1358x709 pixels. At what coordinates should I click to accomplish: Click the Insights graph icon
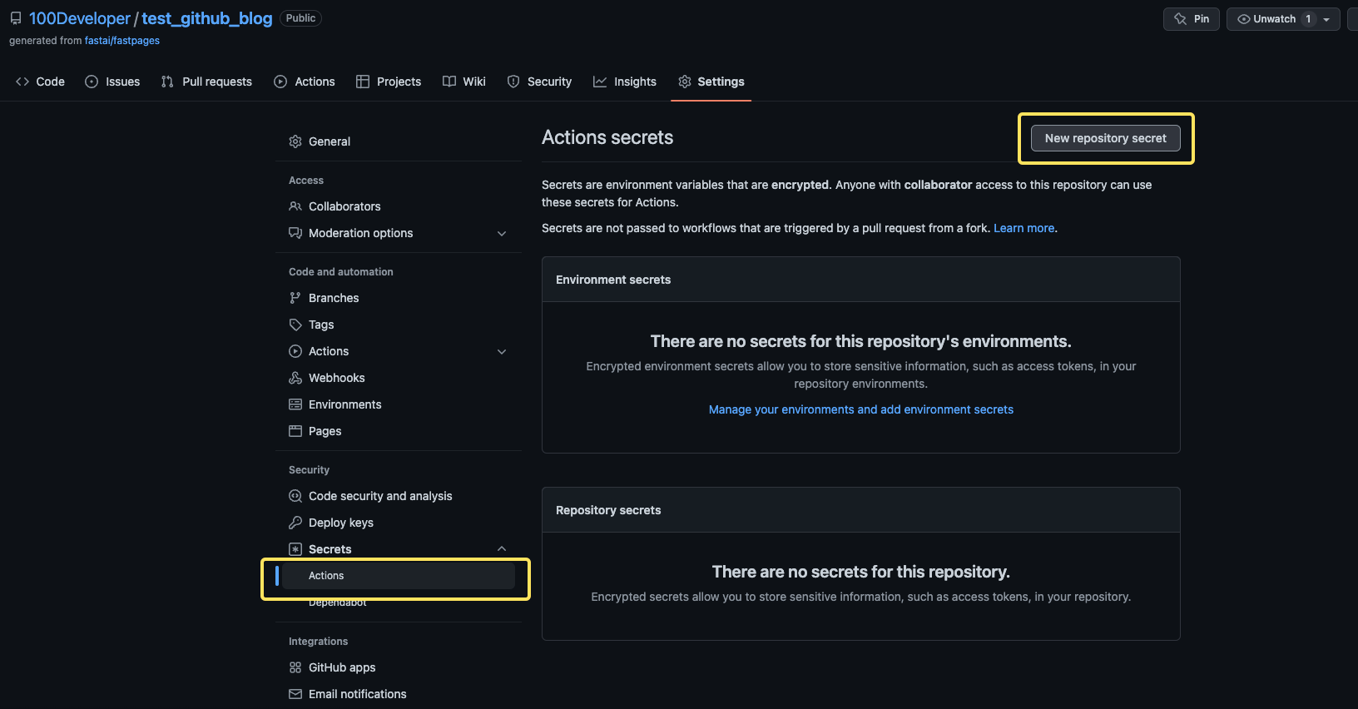tap(600, 82)
